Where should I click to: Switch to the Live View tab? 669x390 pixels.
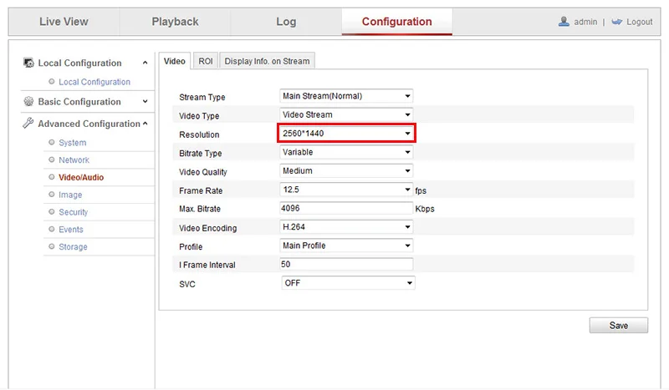[x=64, y=22]
